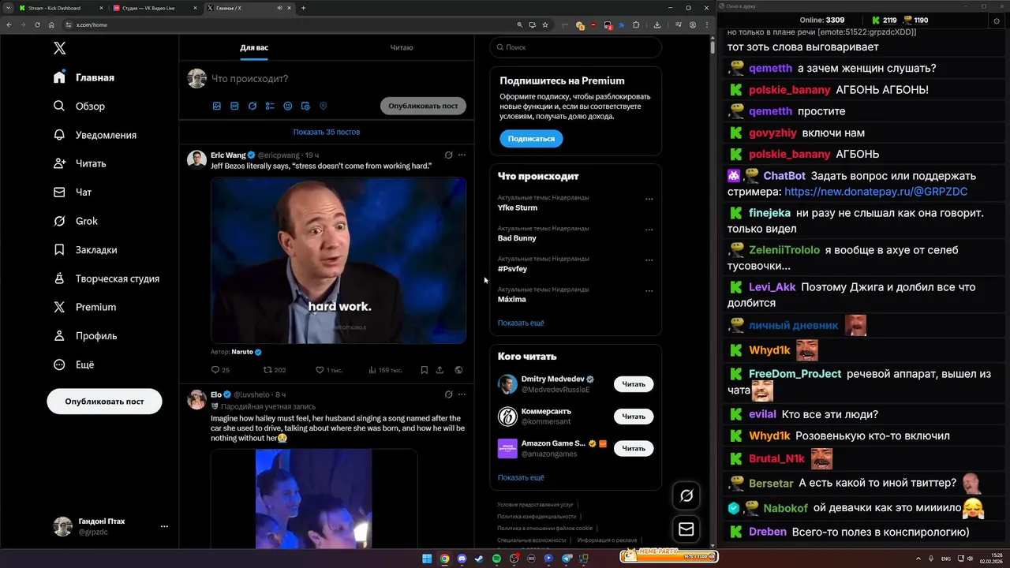Open the X logo home icon

click(59, 48)
